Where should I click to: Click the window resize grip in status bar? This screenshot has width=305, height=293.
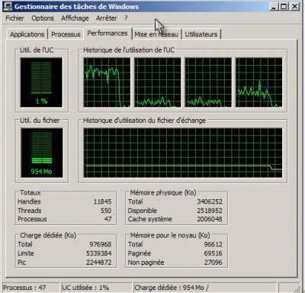tap(297, 288)
